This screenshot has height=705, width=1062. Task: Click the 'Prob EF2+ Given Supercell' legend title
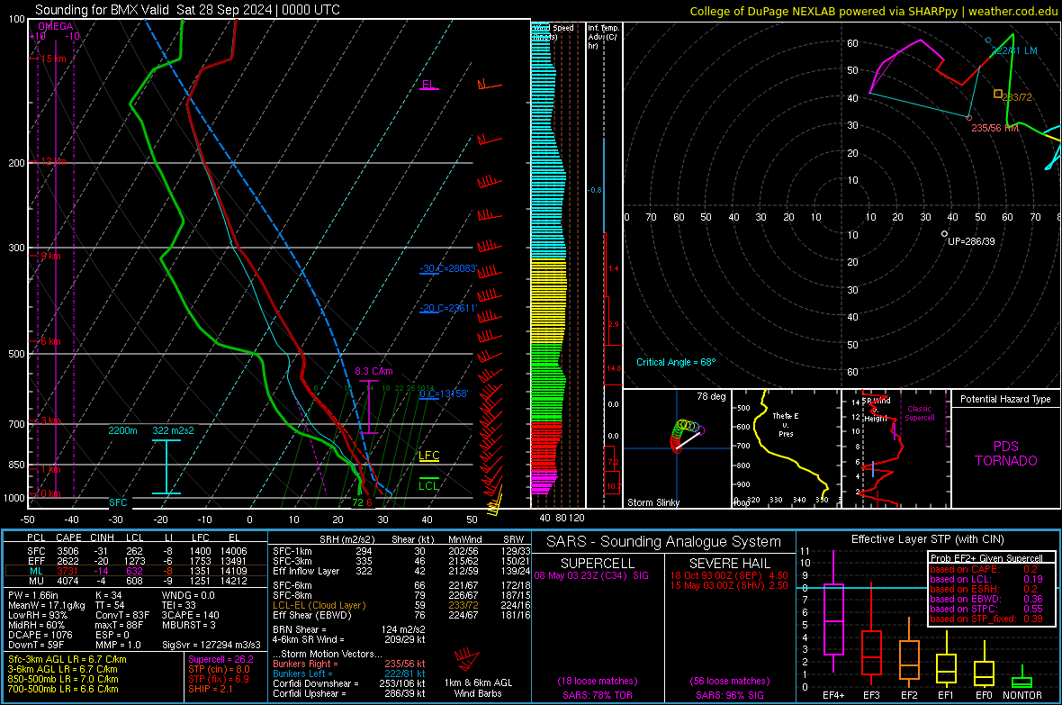pos(986,558)
